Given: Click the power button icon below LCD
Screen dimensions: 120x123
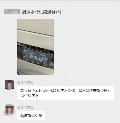Looking at the screenshot, I should tap(27, 60).
